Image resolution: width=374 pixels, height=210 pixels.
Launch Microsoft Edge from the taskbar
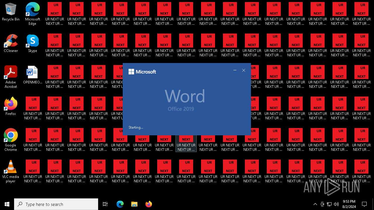coord(120,204)
